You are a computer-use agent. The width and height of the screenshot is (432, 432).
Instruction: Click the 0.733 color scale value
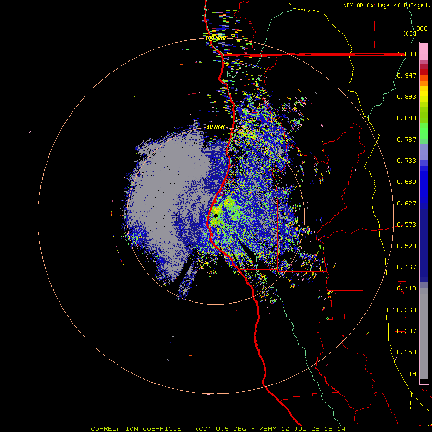(407, 161)
